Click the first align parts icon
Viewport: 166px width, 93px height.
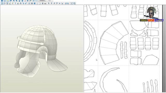pyautogui.click(x=49, y=3)
